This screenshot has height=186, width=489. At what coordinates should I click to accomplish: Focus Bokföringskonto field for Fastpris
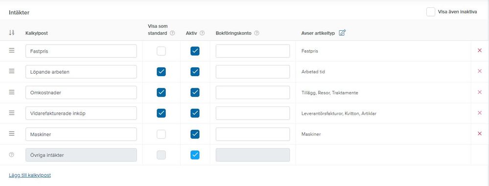253,51
